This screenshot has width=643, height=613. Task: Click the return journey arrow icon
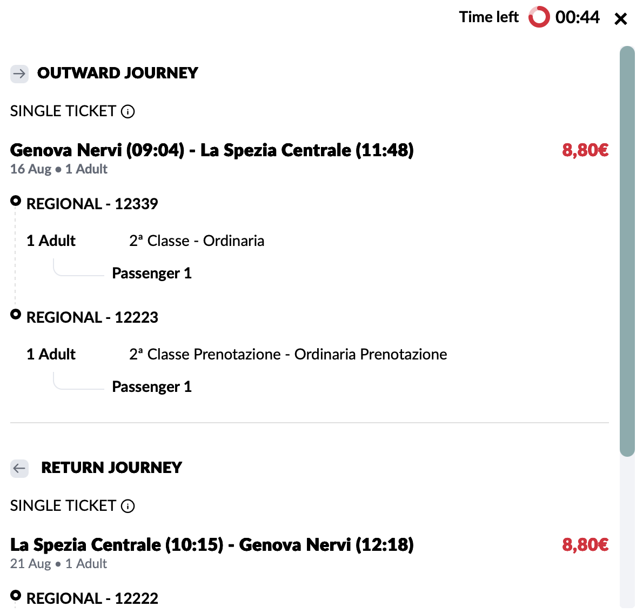pyautogui.click(x=19, y=468)
